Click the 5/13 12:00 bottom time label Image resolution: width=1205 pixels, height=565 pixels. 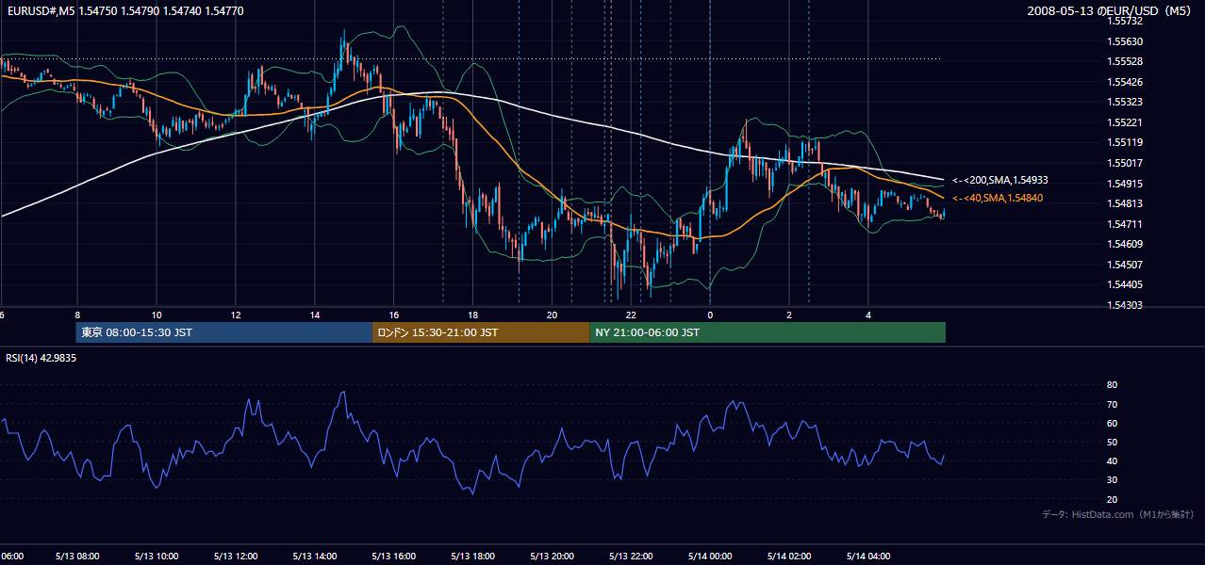pyautogui.click(x=236, y=556)
